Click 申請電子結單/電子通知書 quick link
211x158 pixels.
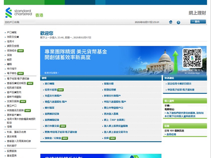tap(181, 90)
